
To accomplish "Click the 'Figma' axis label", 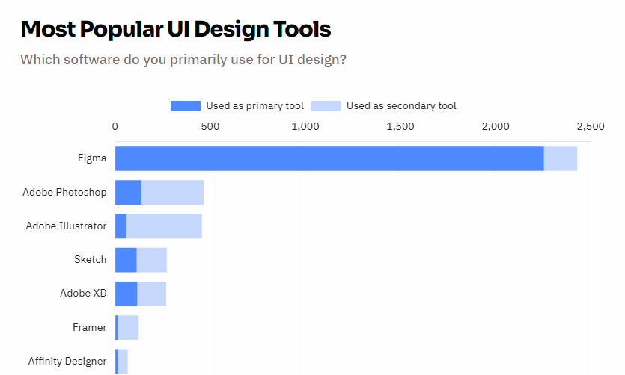I will pos(92,158).
